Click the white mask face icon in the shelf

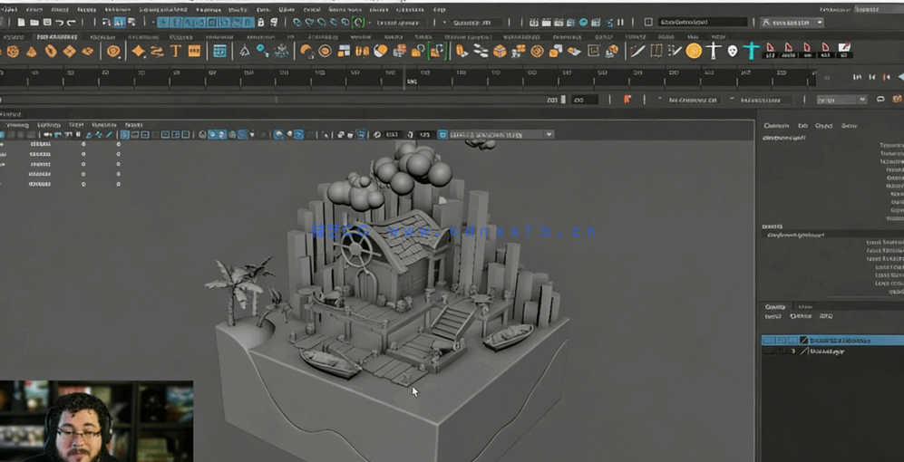[732, 51]
